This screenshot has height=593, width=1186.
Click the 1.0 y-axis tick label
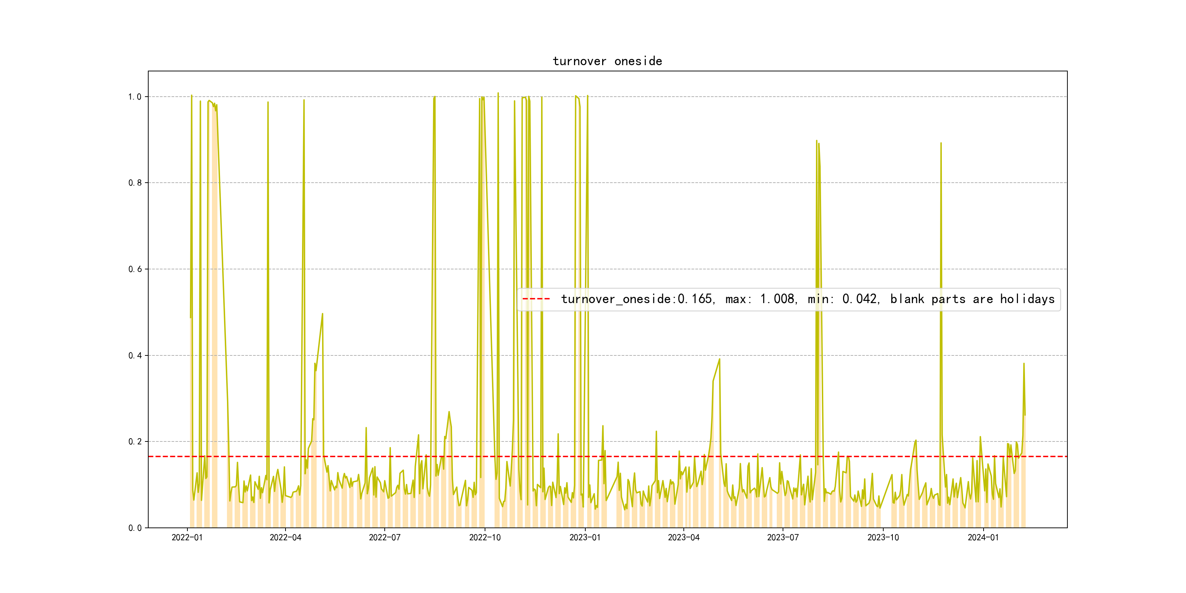135,97
